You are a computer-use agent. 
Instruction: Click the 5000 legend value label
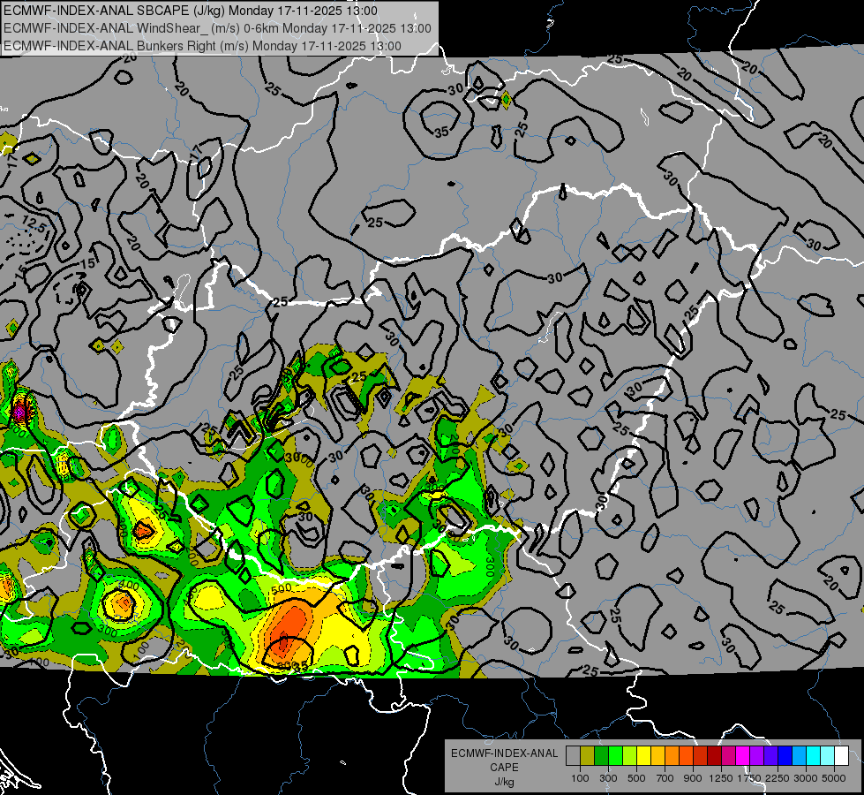pyautogui.click(x=834, y=778)
